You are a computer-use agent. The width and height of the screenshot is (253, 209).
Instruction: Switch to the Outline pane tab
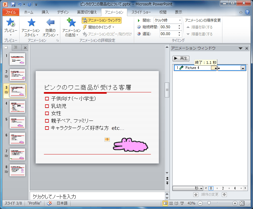(x=16, y=47)
